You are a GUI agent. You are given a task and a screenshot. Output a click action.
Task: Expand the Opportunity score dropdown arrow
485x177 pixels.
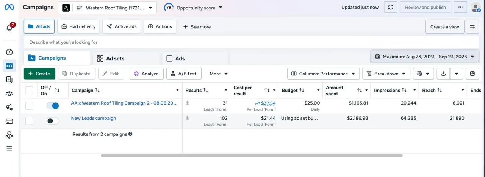point(221,8)
